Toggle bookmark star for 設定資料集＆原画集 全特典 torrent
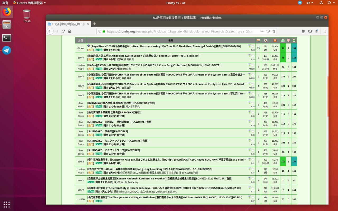Screen dimensions: 338x211 click(x=253, y=112)
